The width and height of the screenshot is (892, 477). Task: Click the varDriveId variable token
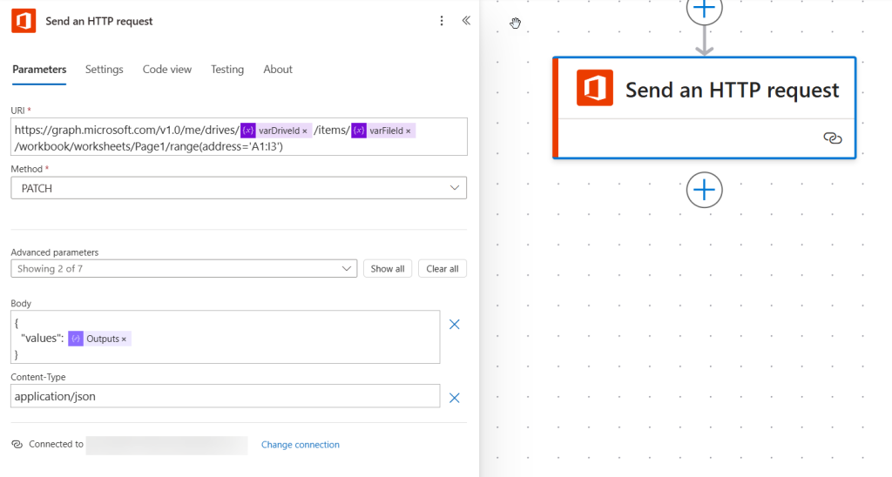tap(275, 131)
